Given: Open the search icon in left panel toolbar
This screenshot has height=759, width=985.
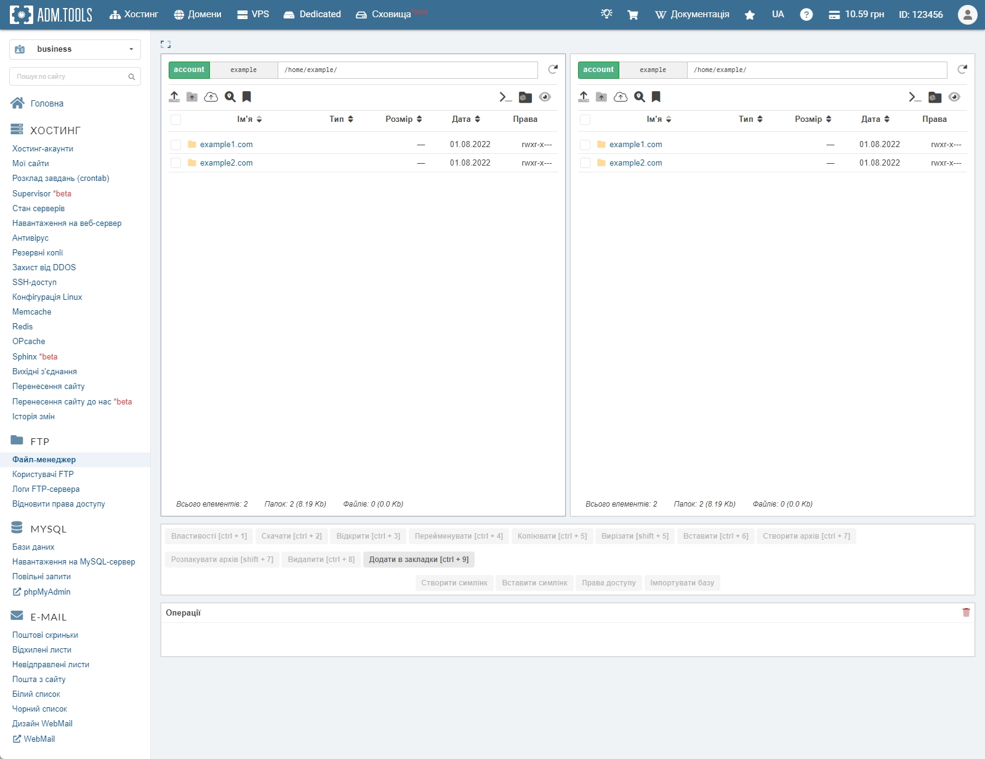Looking at the screenshot, I should 230,97.
